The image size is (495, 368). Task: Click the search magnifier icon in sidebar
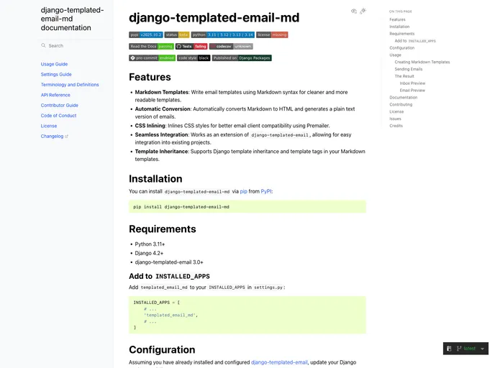[x=43, y=45]
